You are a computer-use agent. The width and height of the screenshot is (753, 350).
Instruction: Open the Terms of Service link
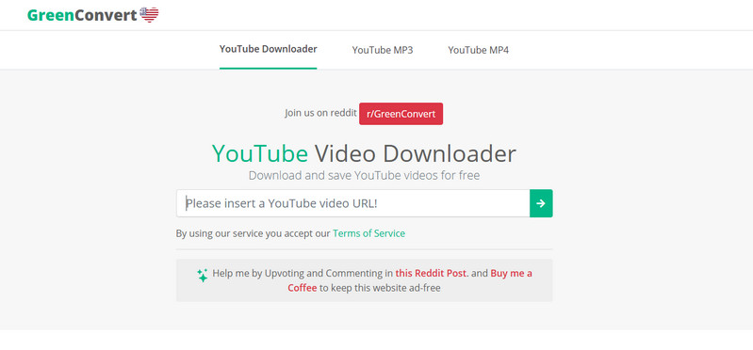[x=368, y=233]
